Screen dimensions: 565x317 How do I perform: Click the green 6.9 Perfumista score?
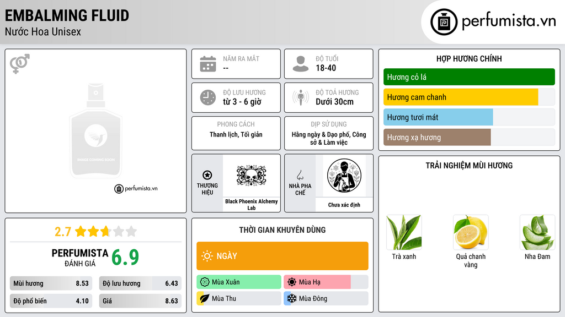tap(125, 258)
